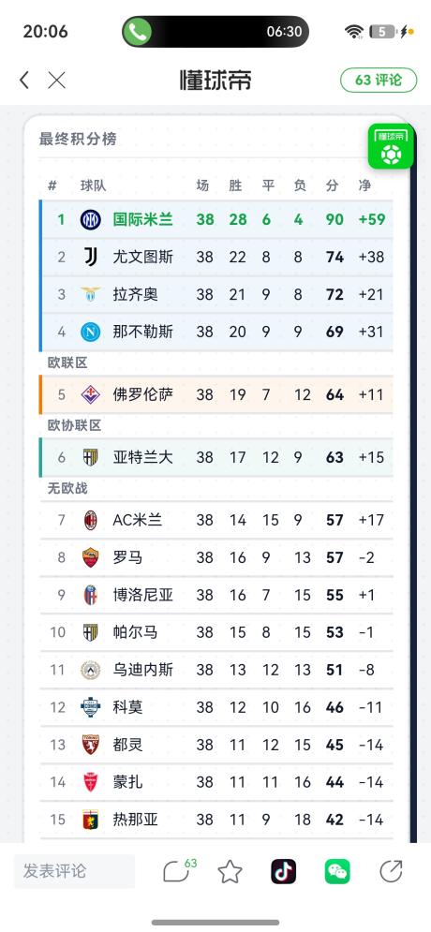This screenshot has height=932, width=431.
Task: Open the external share arrow icon
Action: (x=391, y=871)
